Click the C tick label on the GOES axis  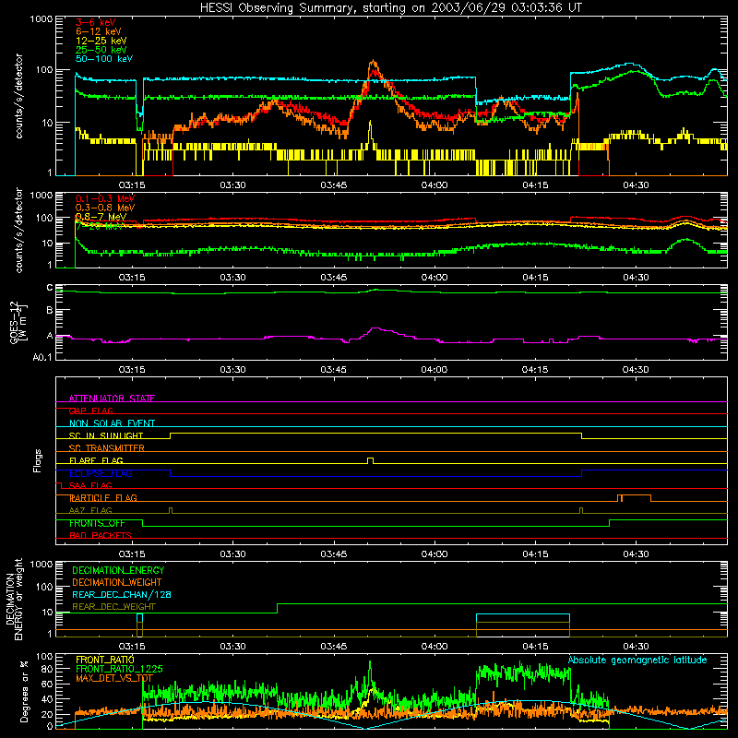click(x=50, y=288)
